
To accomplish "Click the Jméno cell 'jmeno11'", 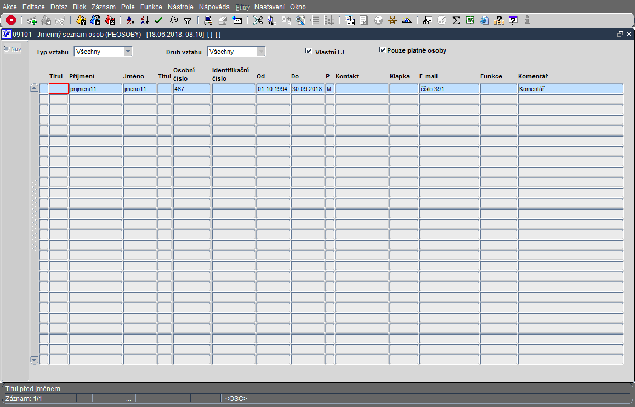I will click(140, 89).
